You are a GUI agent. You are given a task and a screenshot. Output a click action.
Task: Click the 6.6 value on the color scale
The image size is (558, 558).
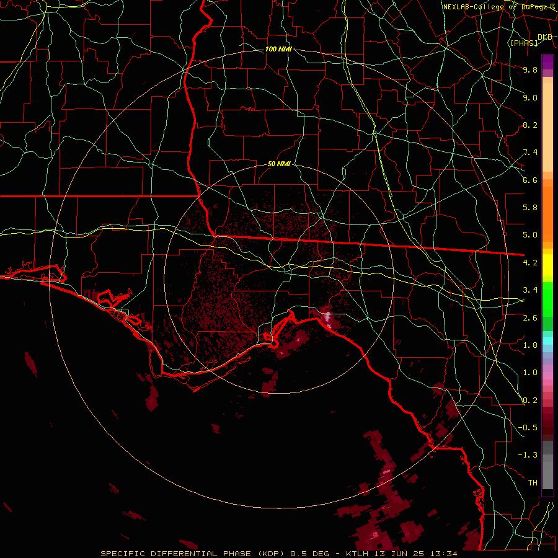point(530,180)
